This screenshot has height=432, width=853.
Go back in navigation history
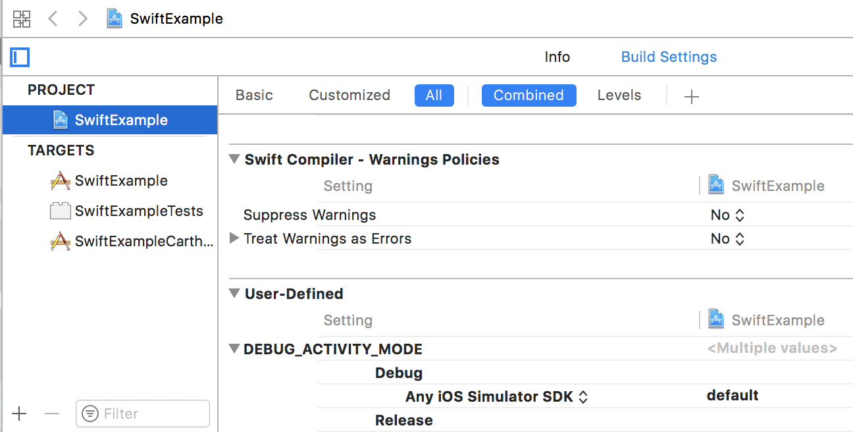coord(53,18)
